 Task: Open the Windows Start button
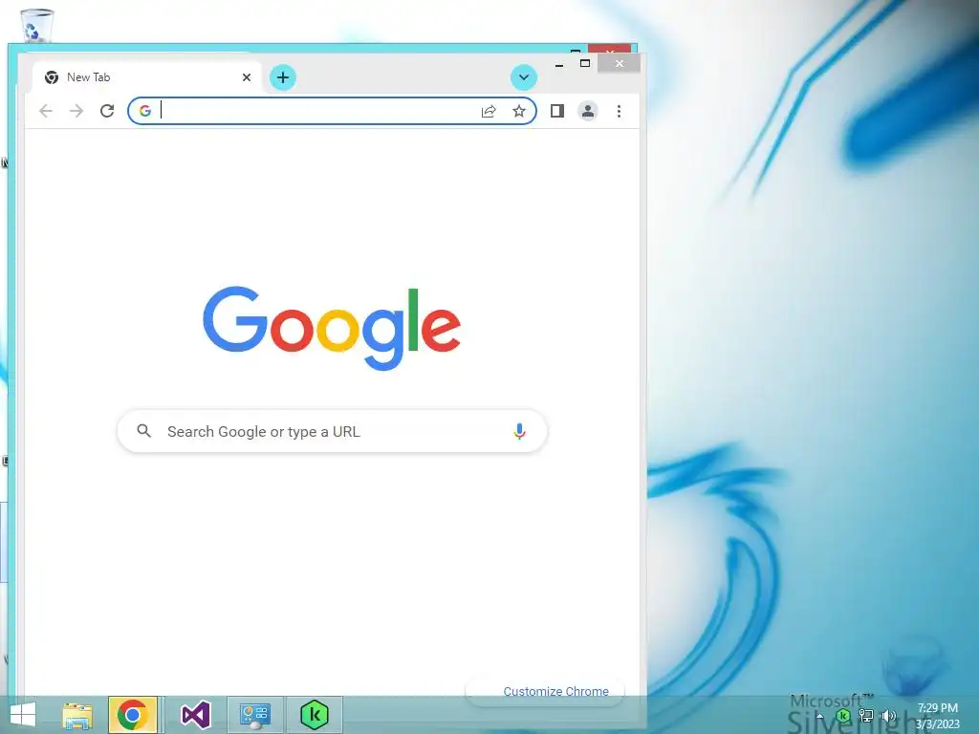23,715
